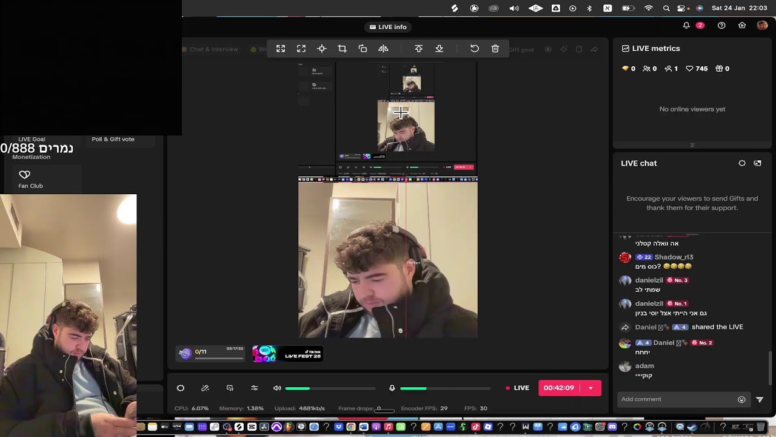Click the LIVE metrics heading
The width and height of the screenshot is (776, 437).
[x=656, y=49]
